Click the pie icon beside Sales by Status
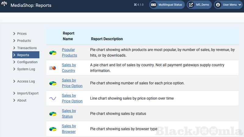Viewport: 244px width, 137px height. pos(53,114)
